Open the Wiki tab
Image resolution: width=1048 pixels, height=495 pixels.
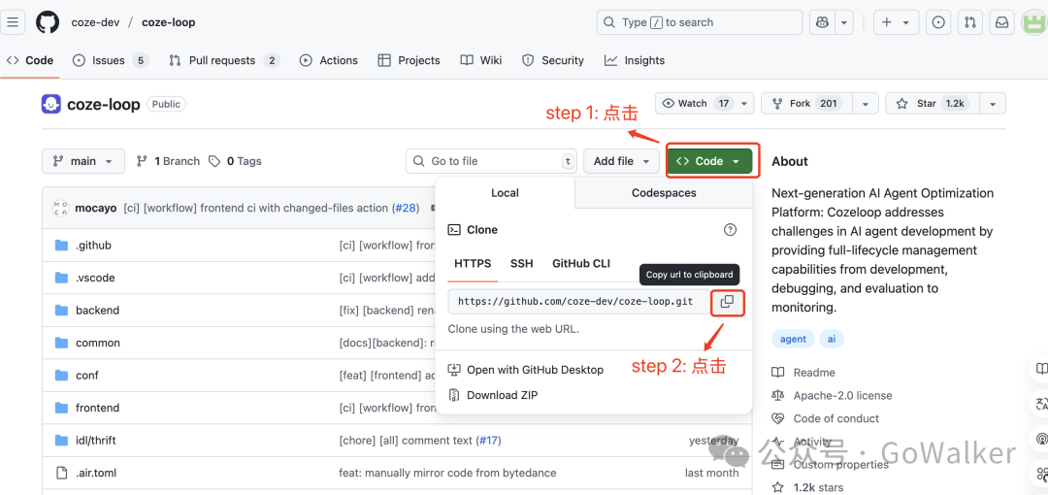[x=481, y=60]
